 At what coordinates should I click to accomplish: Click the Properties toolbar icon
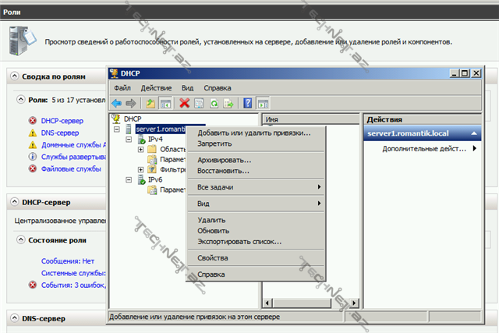click(200, 103)
